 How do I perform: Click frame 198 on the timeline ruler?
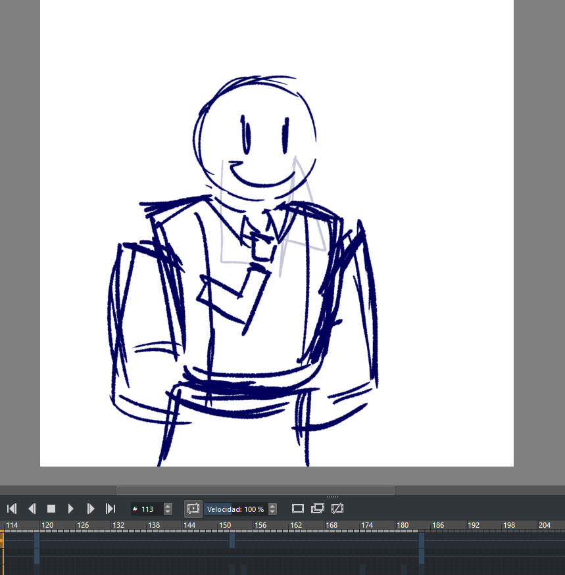(x=509, y=525)
